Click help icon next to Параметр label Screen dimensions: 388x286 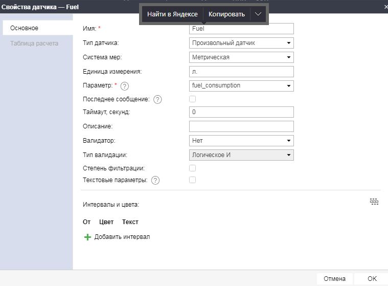click(125, 86)
